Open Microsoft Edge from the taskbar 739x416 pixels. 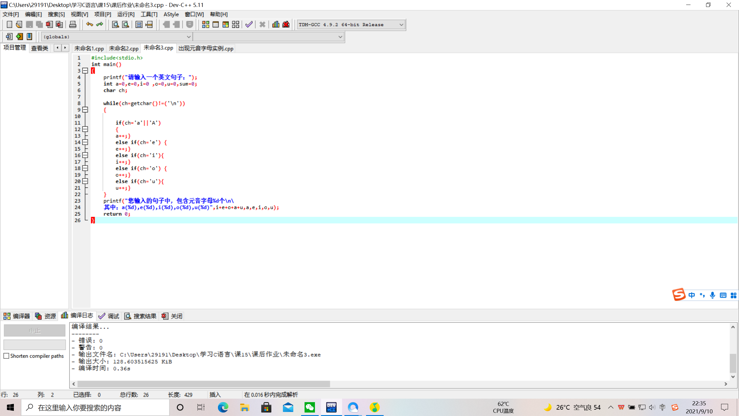(223, 408)
